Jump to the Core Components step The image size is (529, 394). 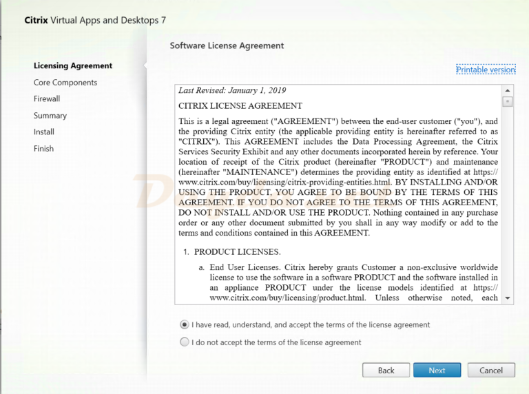[x=65, y=83]
